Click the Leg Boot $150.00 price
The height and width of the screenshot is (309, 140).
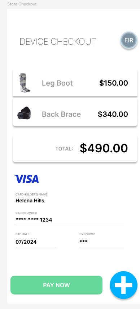[114, 83]
